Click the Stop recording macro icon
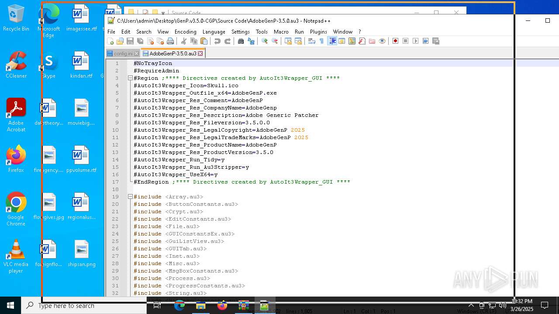This screenshot has height=314, width=559. [406, 41]
